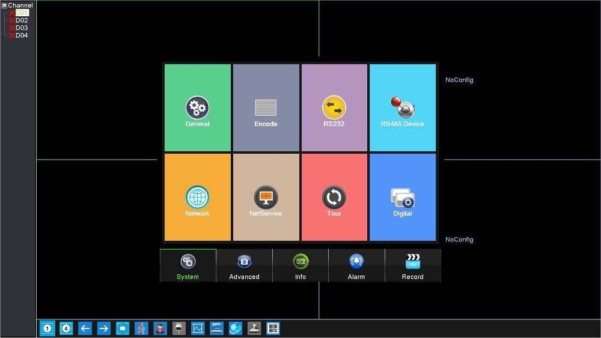
Task: Open the QR code icon in toolbar
Action: coord(273,328)
